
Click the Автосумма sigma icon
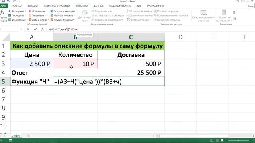pos(10,11)
